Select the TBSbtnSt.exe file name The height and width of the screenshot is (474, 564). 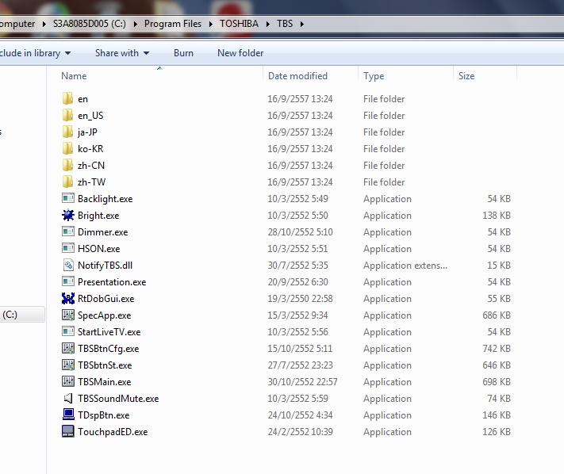105,365
